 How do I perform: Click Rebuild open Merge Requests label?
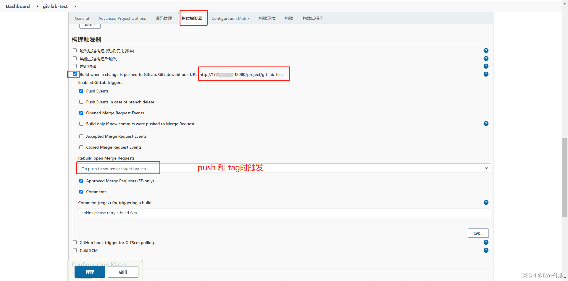(x=106, y=158)
